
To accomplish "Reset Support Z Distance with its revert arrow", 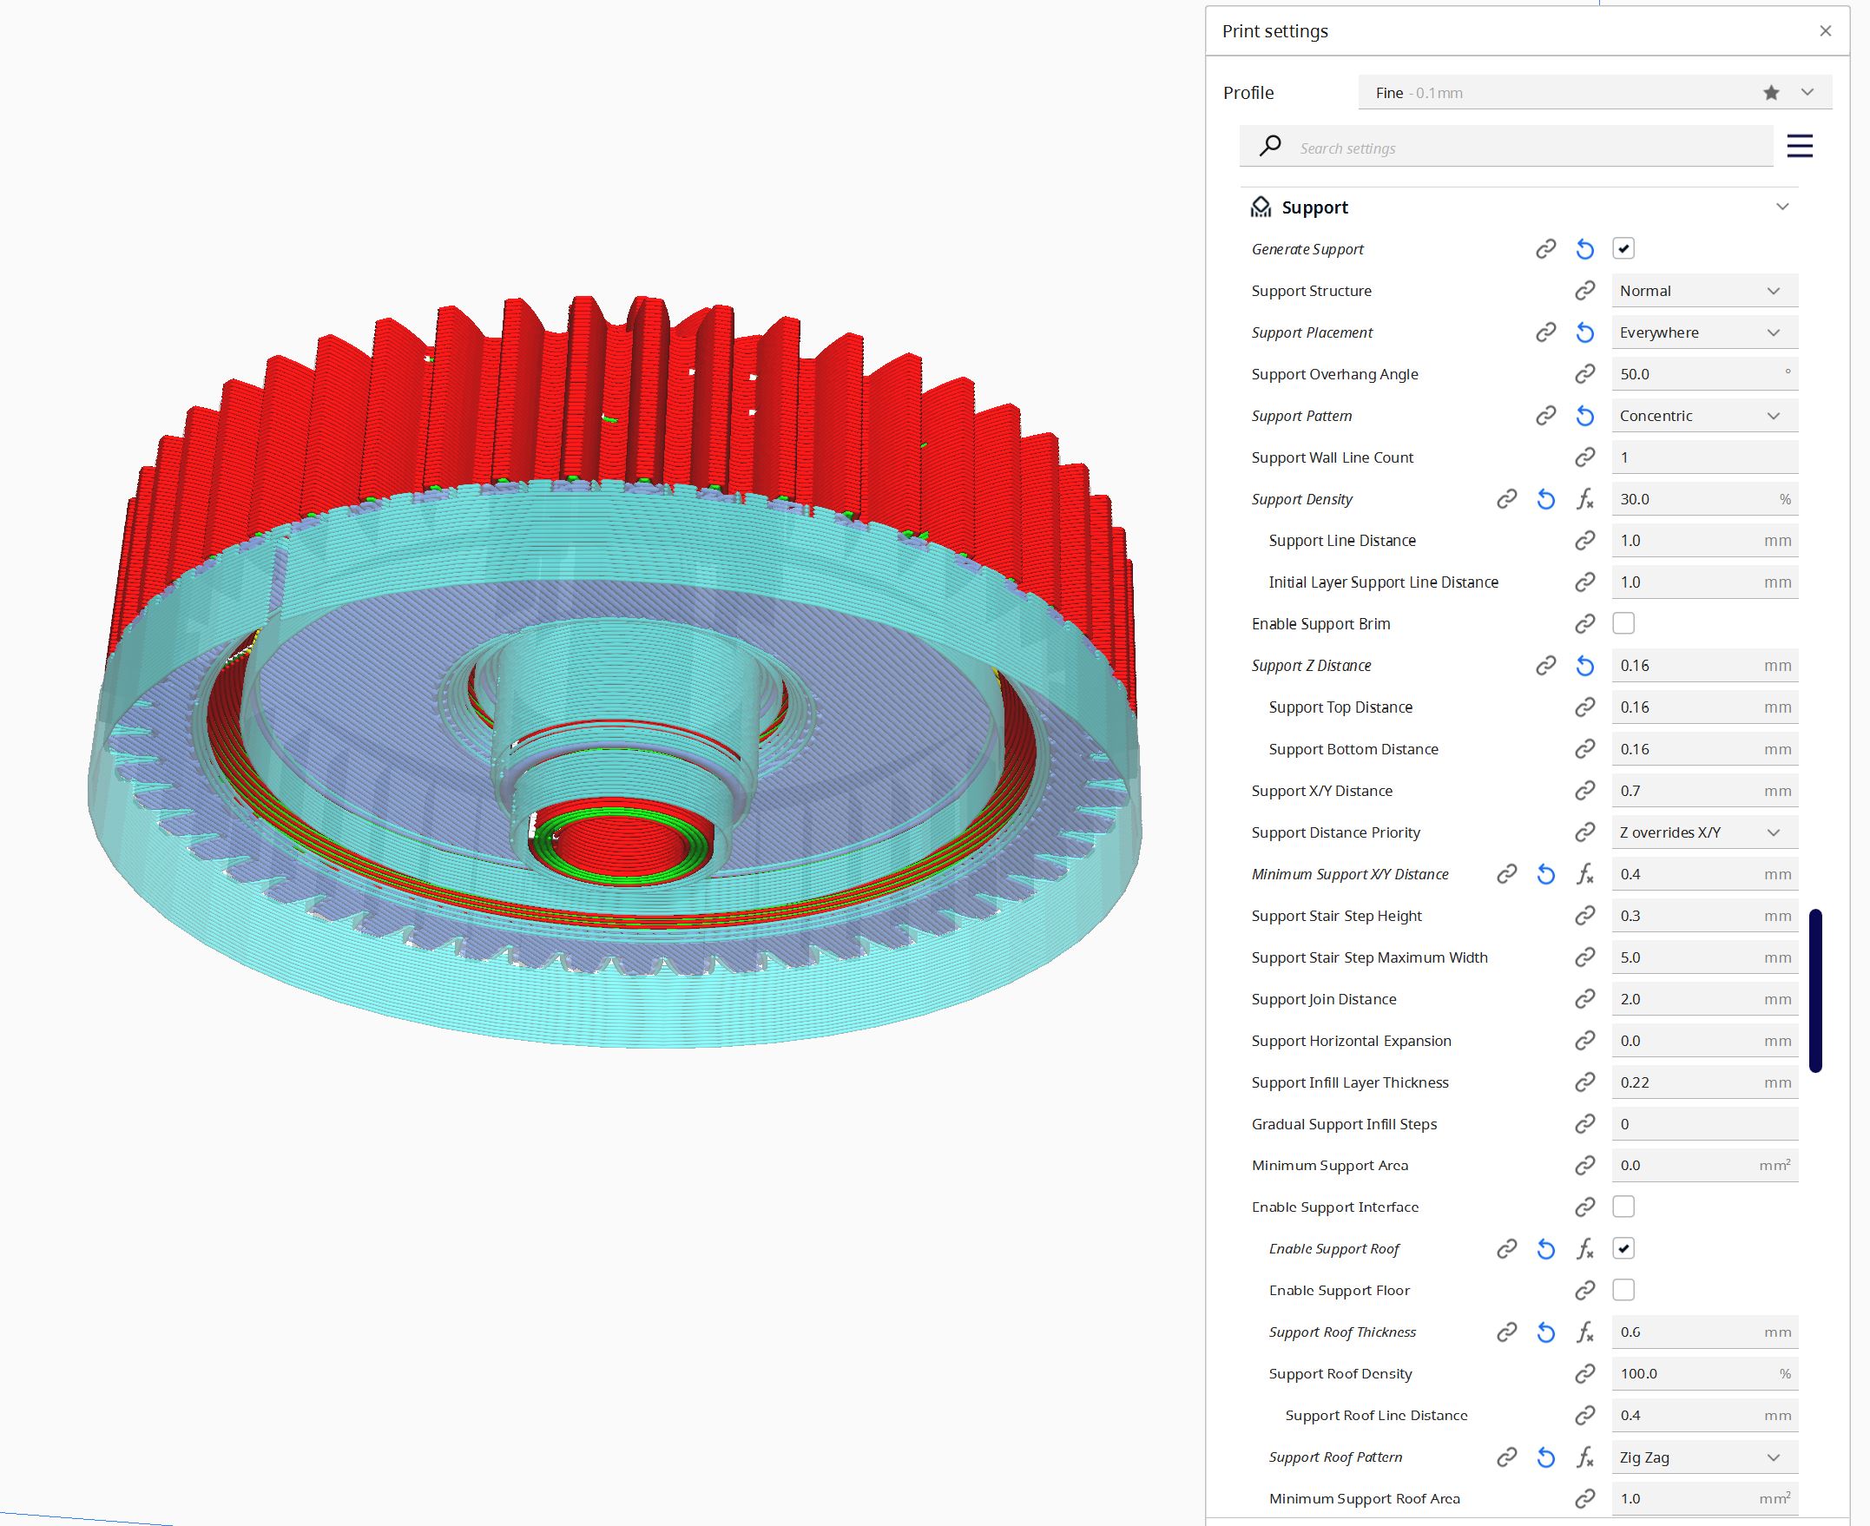I will pyautogui.click(x=1584, y=666).
